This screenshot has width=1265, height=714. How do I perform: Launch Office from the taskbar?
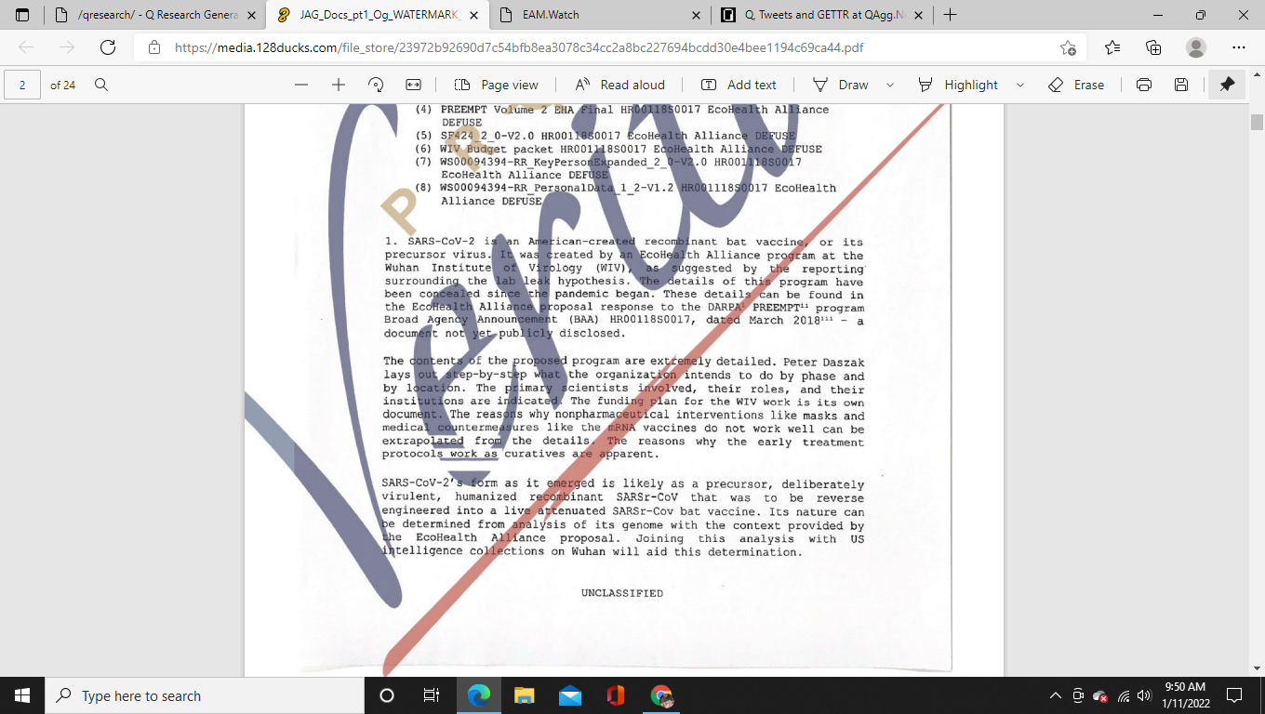point(615,695)
